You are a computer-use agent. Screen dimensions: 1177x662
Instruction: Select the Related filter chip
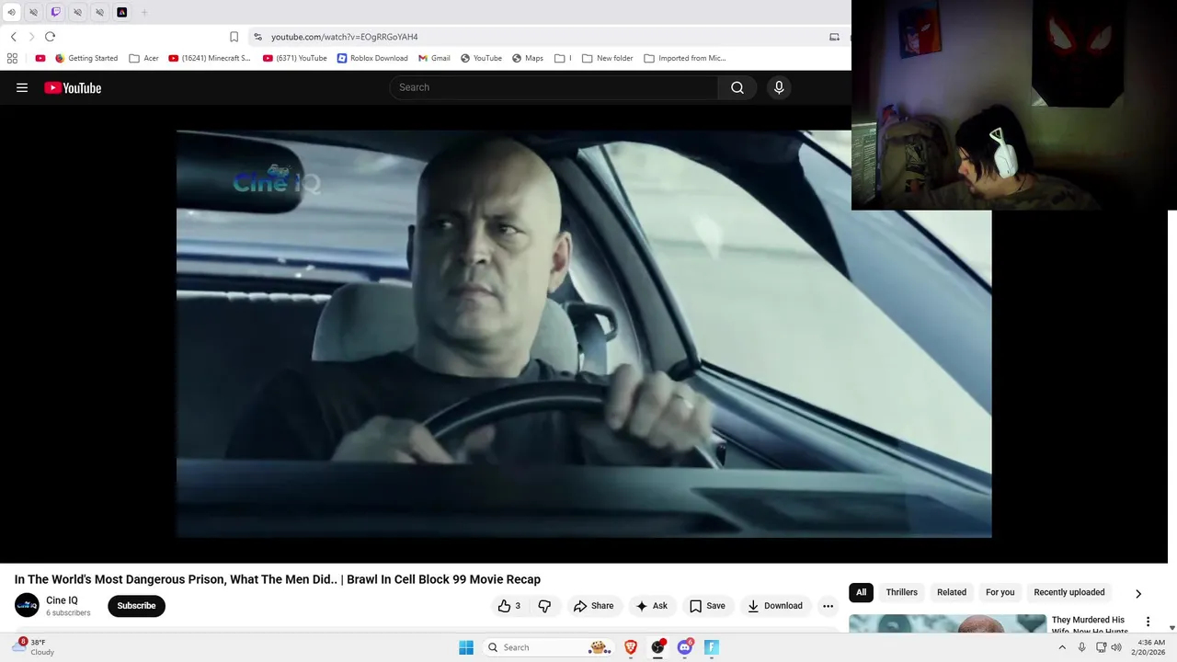[x=952, y=592]
